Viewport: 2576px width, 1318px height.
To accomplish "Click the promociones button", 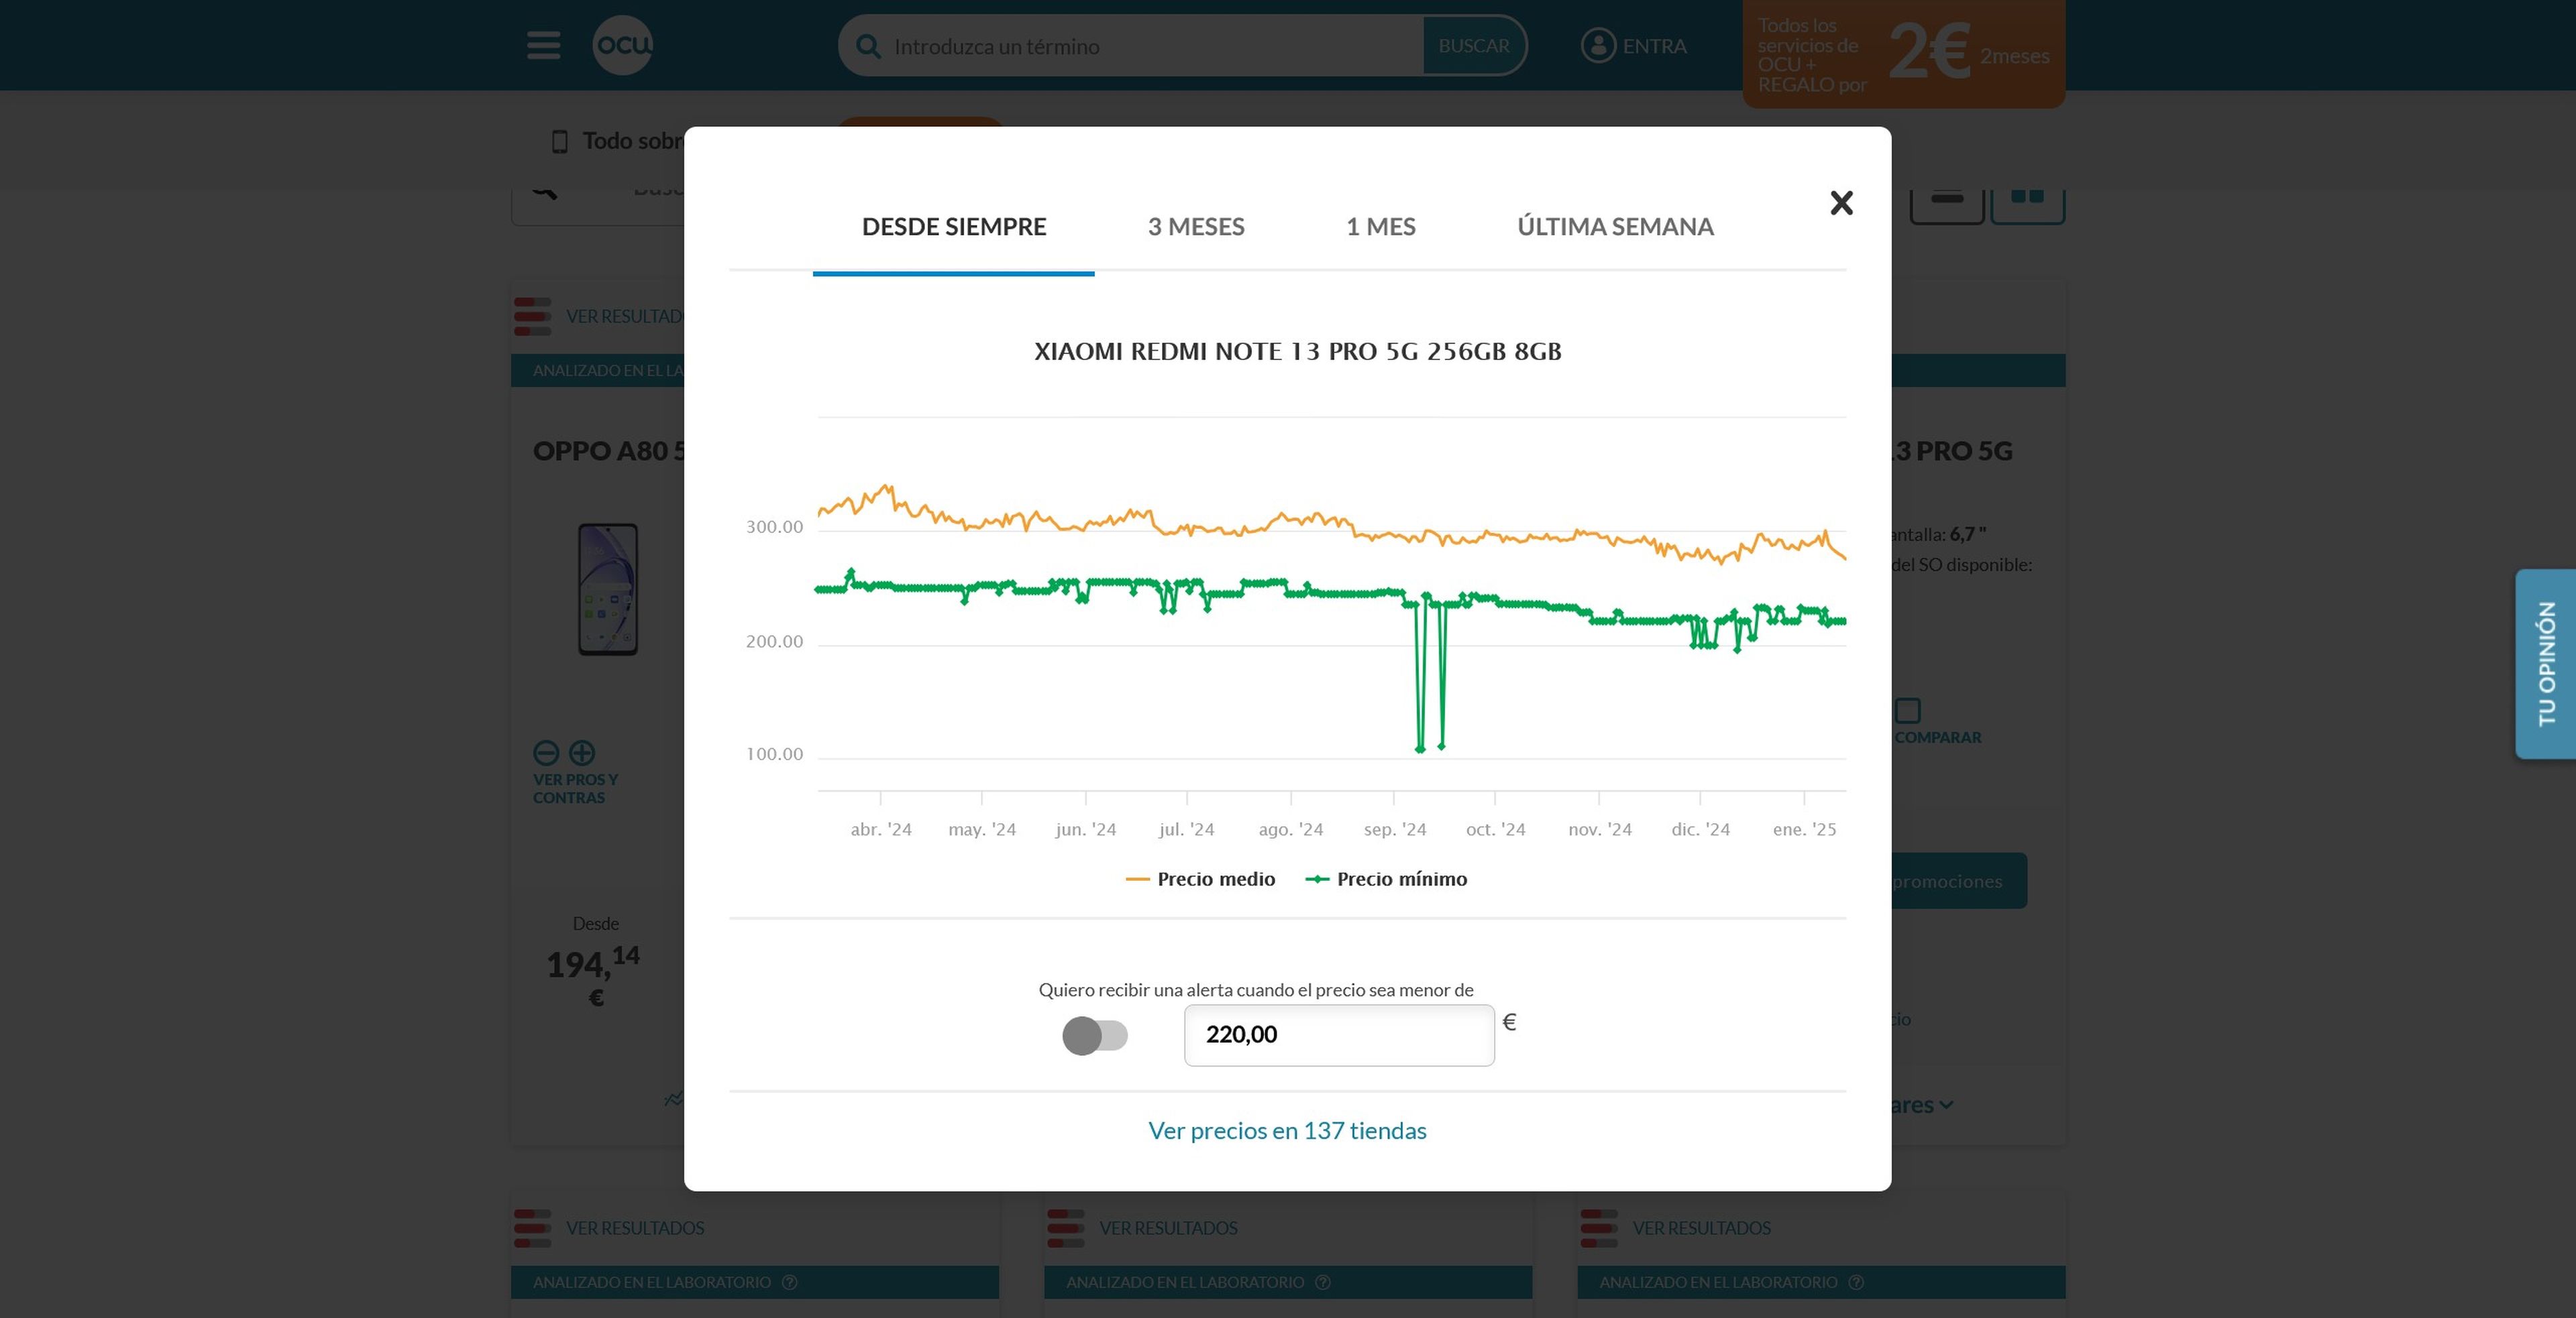I will (x=1958, y=880).
